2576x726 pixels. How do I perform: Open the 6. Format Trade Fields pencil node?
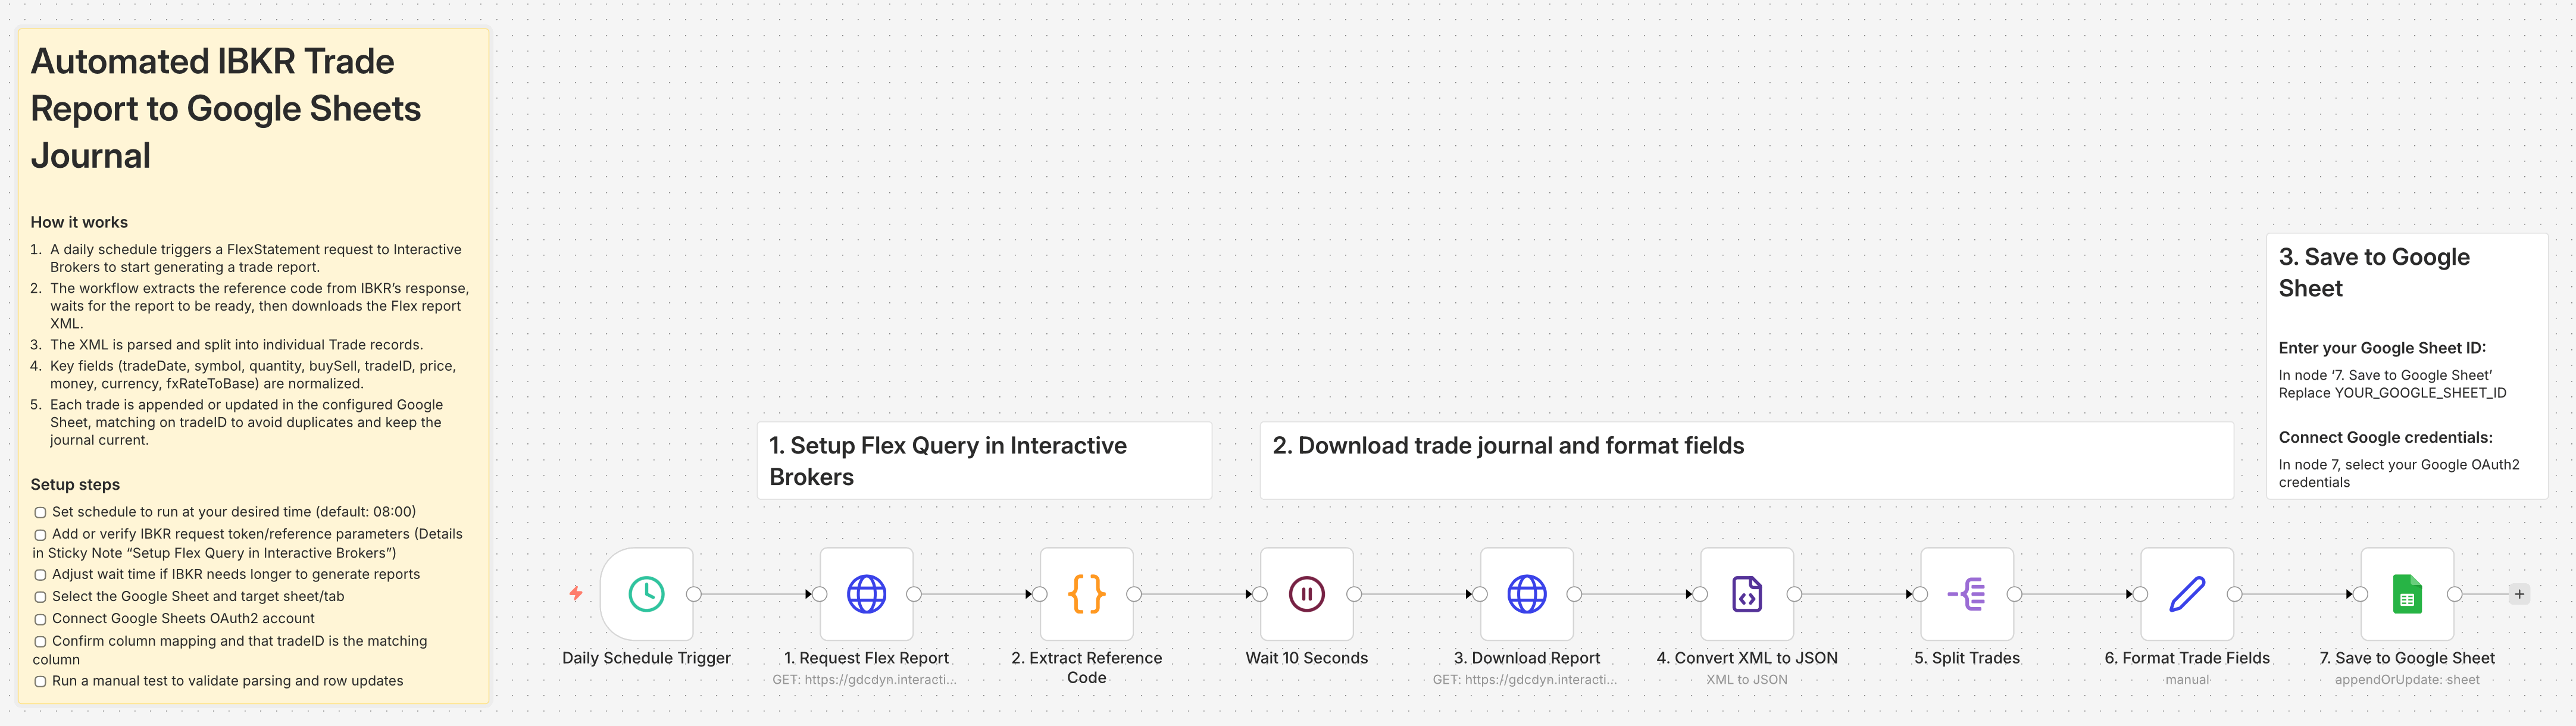click(x=2186, y=594)
